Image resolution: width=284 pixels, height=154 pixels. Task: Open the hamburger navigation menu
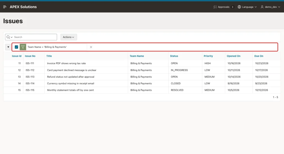click(x=5, y=7)
